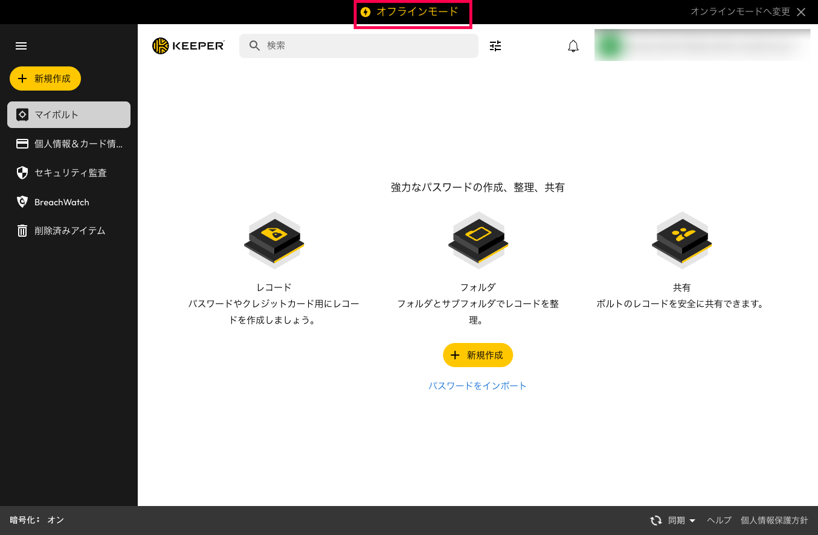Open the notifications bell
This screenshot has width=818, height=535.
(x=573, y=46)
